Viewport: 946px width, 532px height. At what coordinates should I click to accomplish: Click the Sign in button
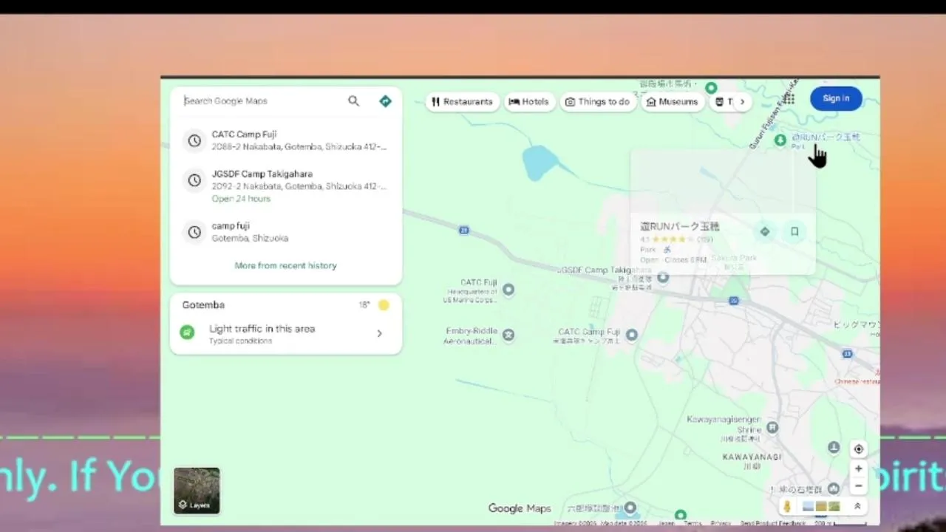point(836,98)
